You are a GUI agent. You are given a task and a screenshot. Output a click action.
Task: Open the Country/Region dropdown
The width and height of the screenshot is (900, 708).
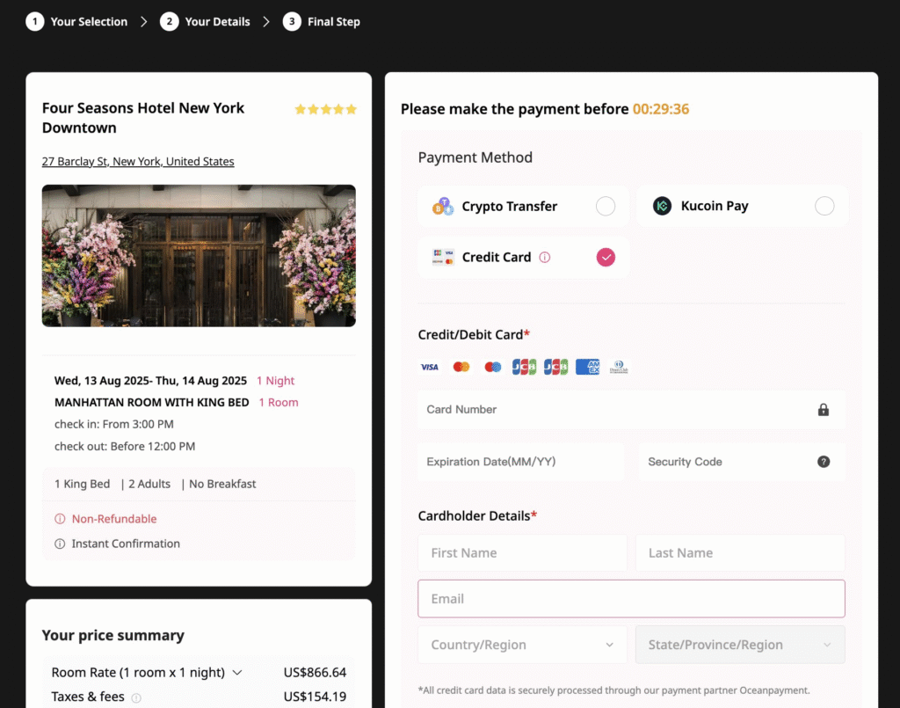click(x=523, y=644)
